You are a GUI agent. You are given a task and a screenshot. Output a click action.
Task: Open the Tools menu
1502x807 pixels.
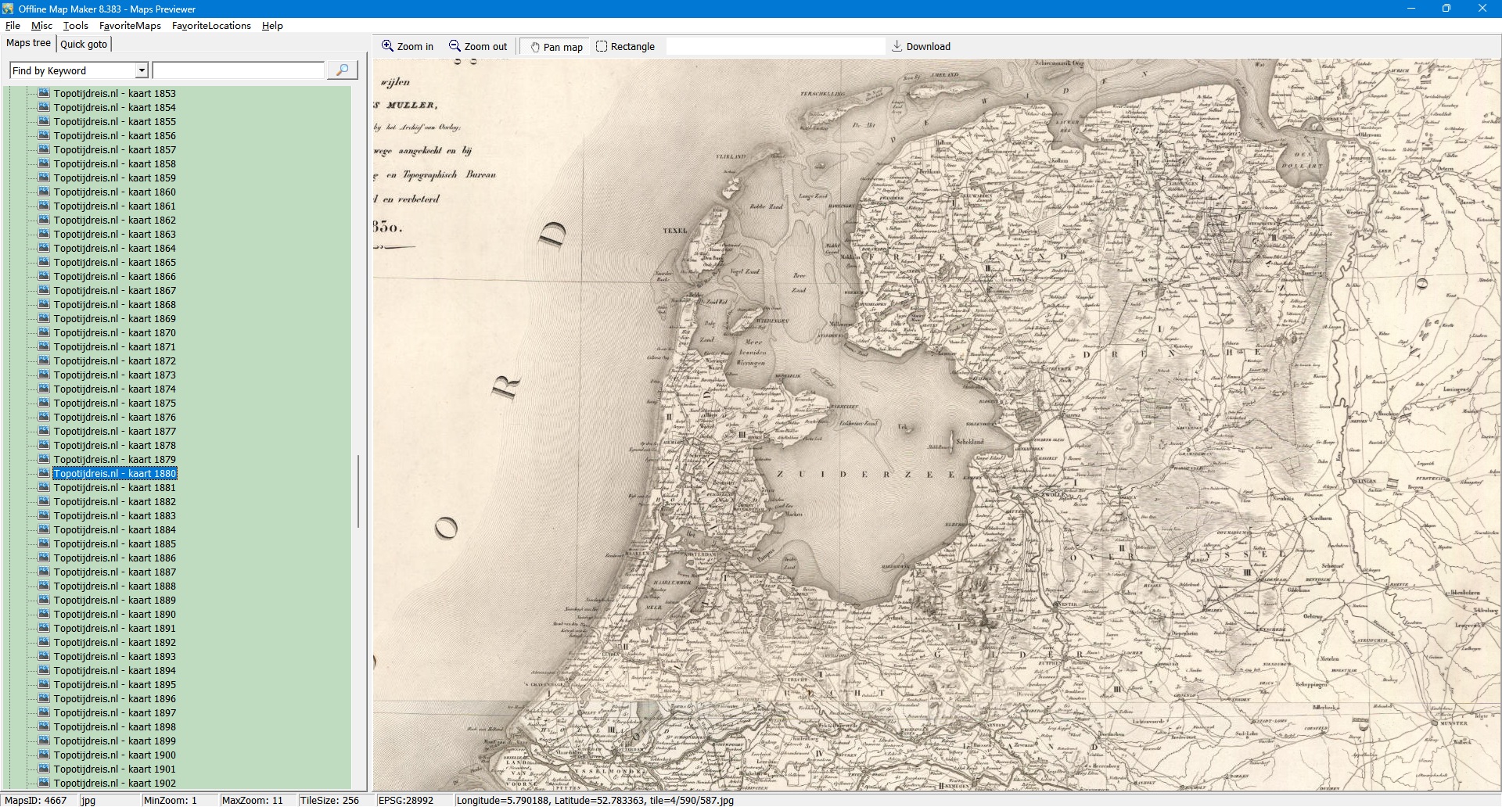(75, 26)
